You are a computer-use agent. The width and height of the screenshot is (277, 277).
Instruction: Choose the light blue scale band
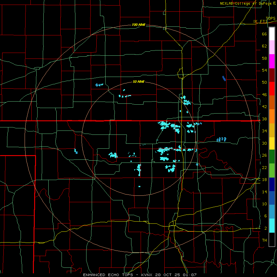272,212
